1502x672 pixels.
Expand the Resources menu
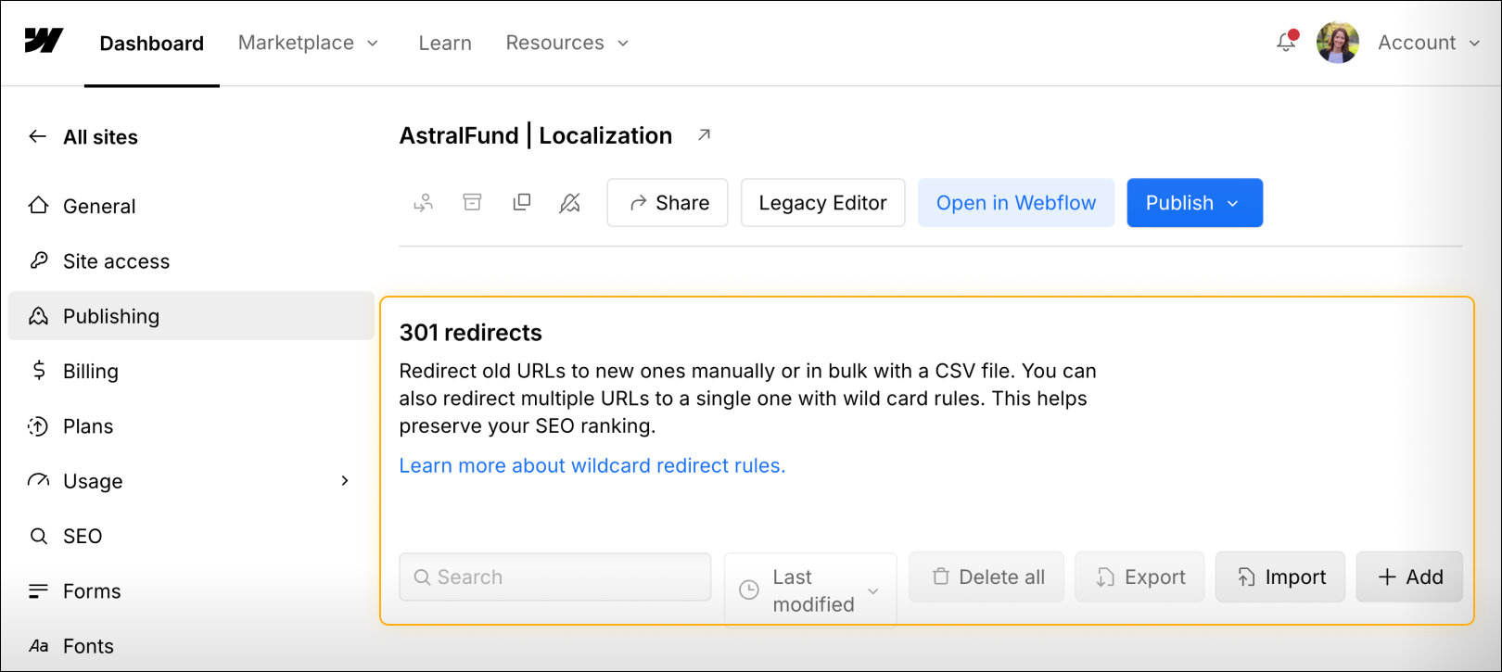(x=567, y=43)
